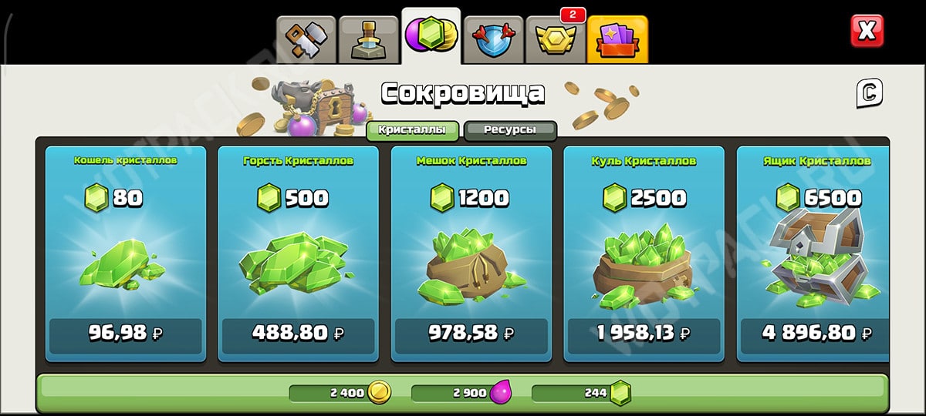Open the gold badge tab with notification
This screenshot has height=416, width=926.
coord(556,39)
